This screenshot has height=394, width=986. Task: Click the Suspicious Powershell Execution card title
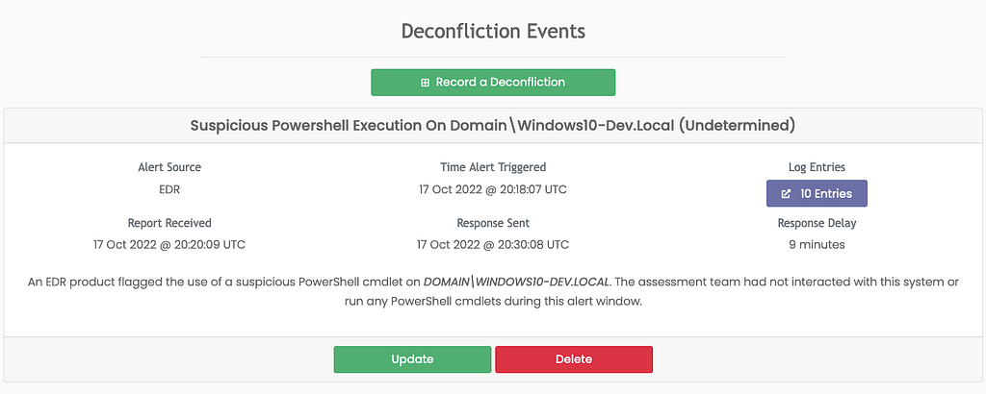tap(493, 126)
